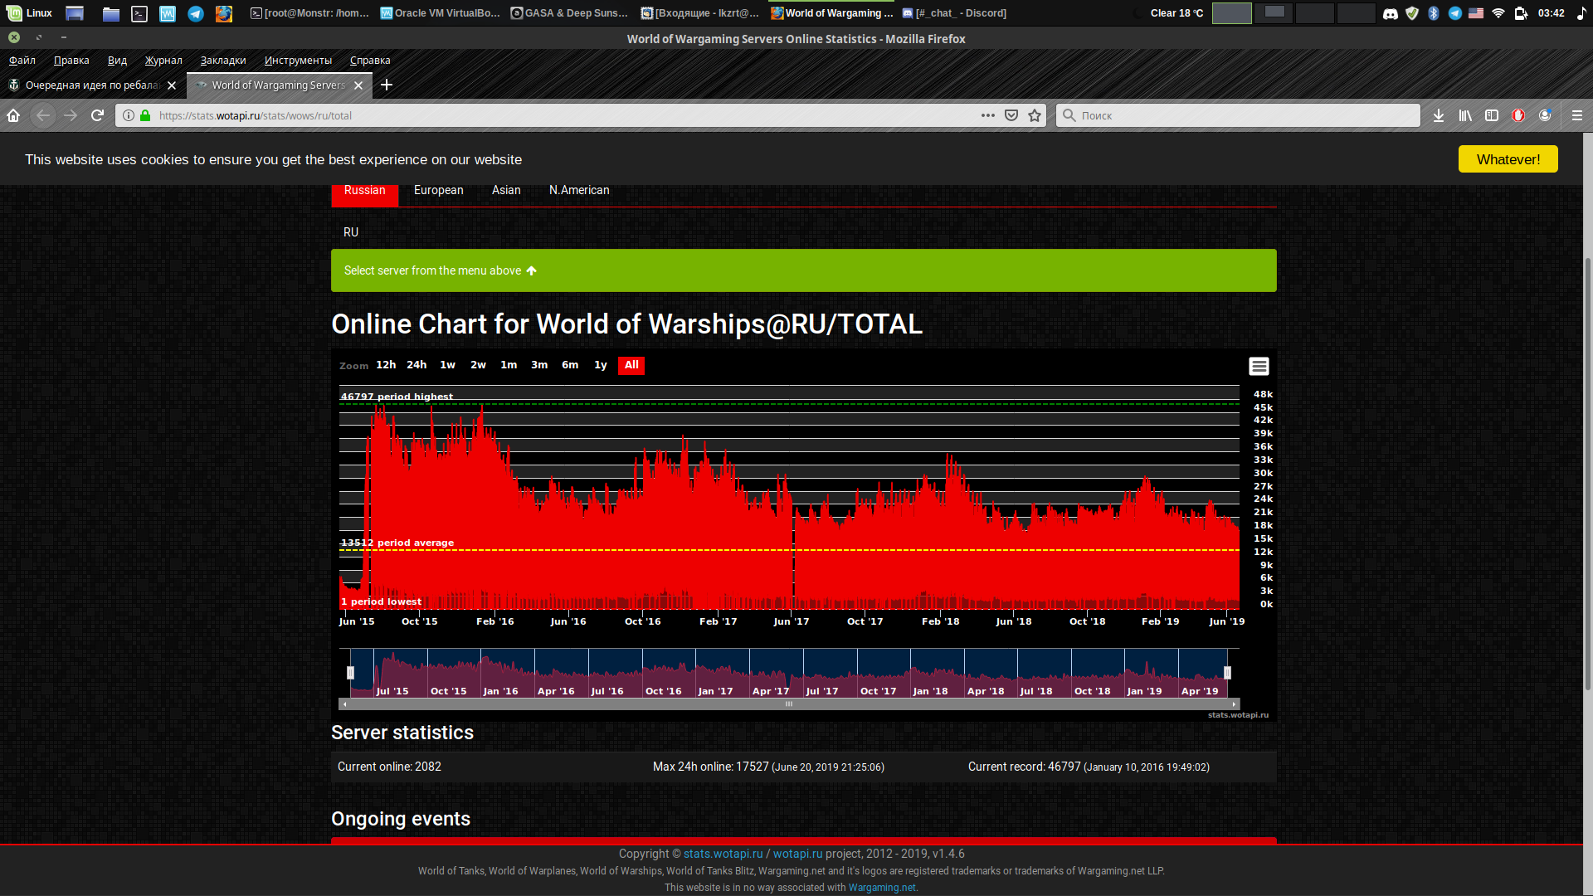The width and height of the screenshot is (1593, 896).
Task: Close the World of Wargaming Servers tab
Action: (x=358, y=85)
